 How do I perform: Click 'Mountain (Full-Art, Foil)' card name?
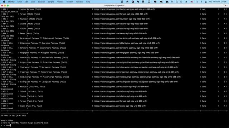tap(32, 87)
